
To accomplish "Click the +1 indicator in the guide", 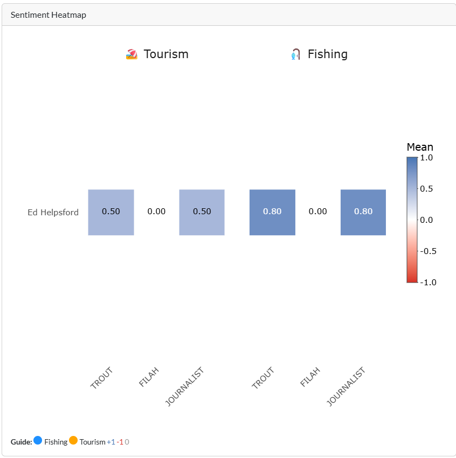I will [111, 442].
